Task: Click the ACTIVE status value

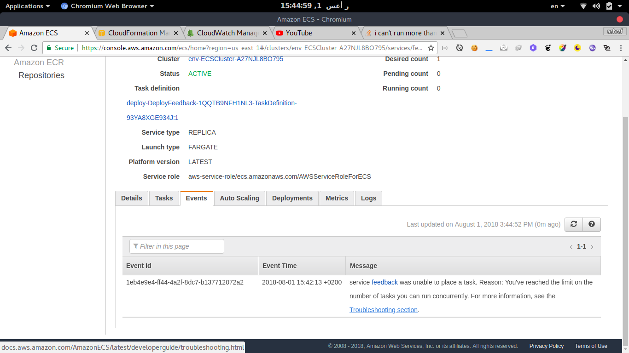Action: click(200, 74)
